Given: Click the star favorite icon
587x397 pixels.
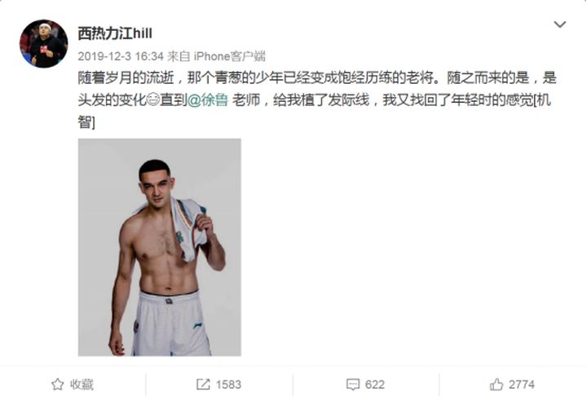Looking at the screenshot, I should pyautogui.click(x=57, y=384).
